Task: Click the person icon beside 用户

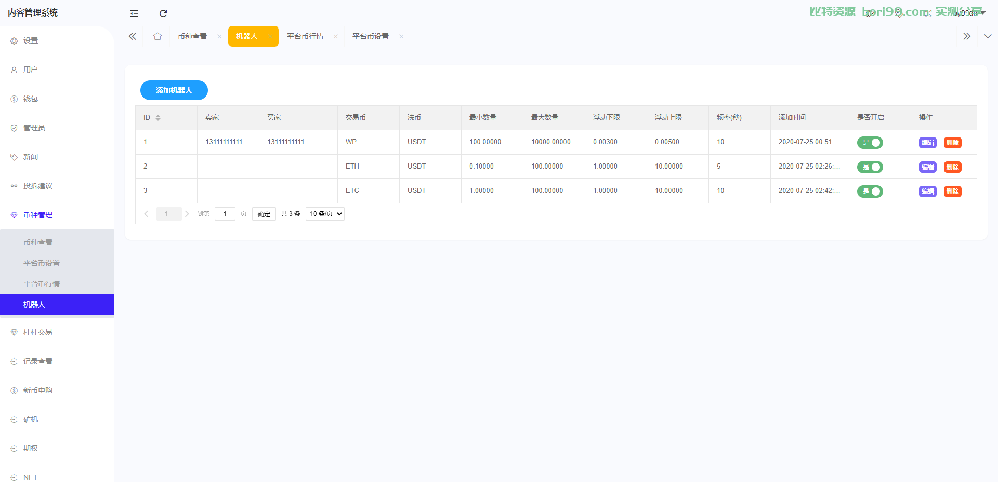Action: point(14,70)
